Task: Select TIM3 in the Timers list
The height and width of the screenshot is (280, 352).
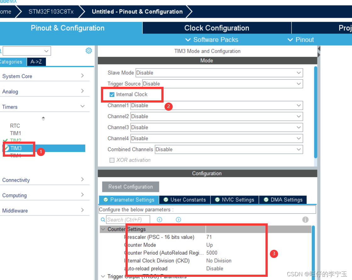Action: (44, 148)
